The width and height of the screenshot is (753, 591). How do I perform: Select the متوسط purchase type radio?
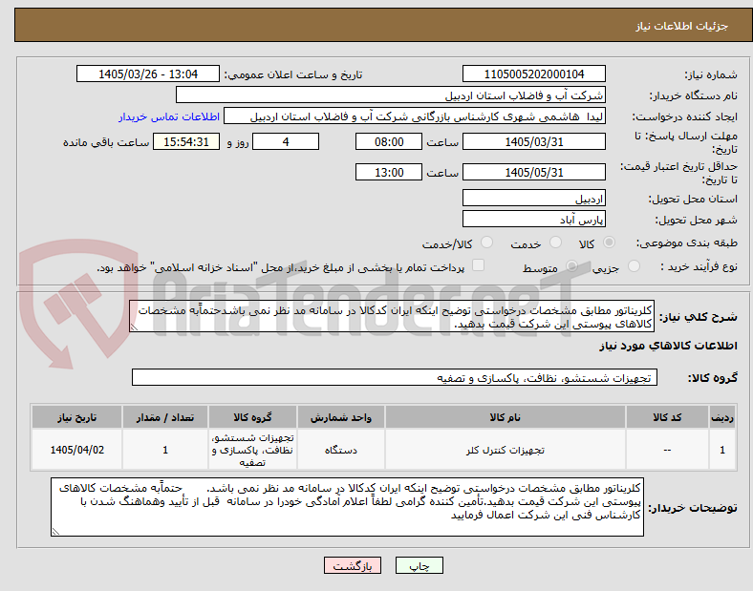(x=572, y=266)
